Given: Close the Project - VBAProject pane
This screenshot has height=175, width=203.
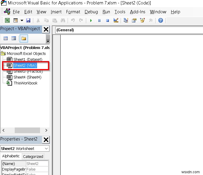Looking at the screenshot, I should click(46, 29).
